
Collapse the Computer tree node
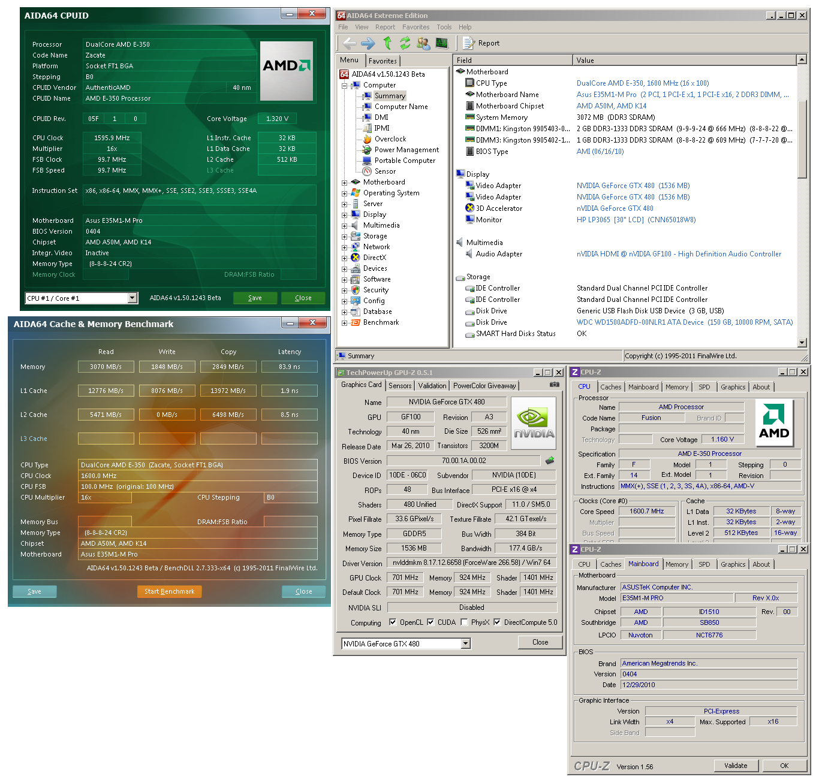coord(345,86)
